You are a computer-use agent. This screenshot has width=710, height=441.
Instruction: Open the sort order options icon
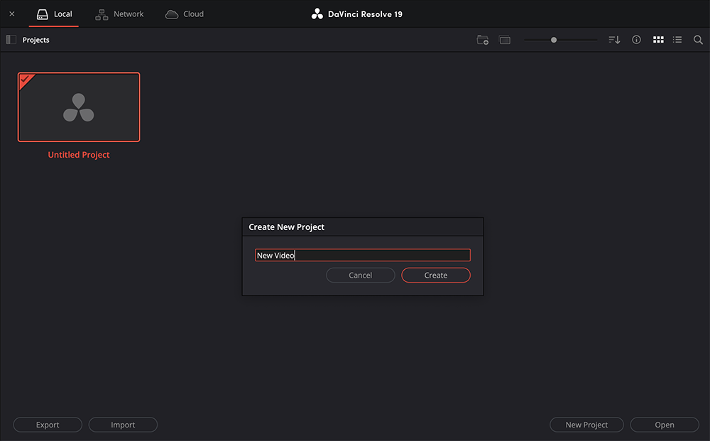[613, 40]
